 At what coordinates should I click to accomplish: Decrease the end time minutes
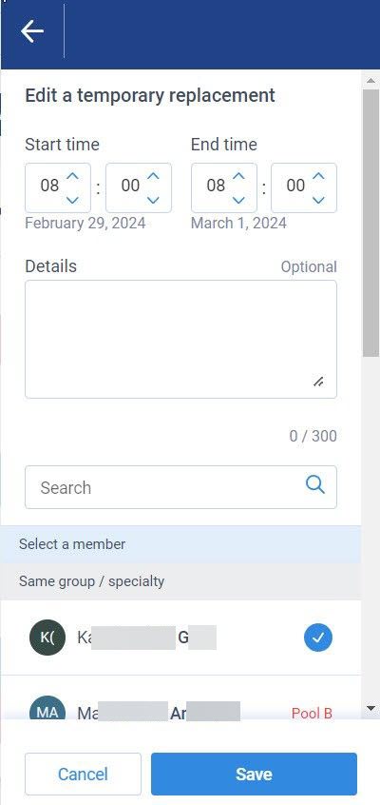pos(318,200)
